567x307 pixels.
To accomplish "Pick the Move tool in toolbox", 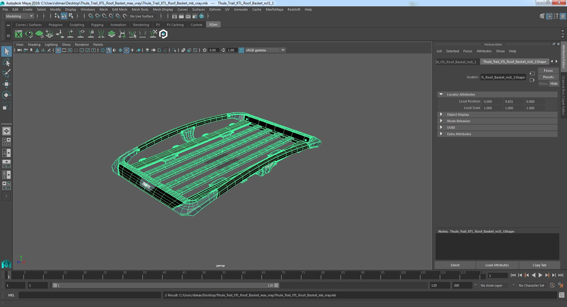I will click(x=6, y=84).
